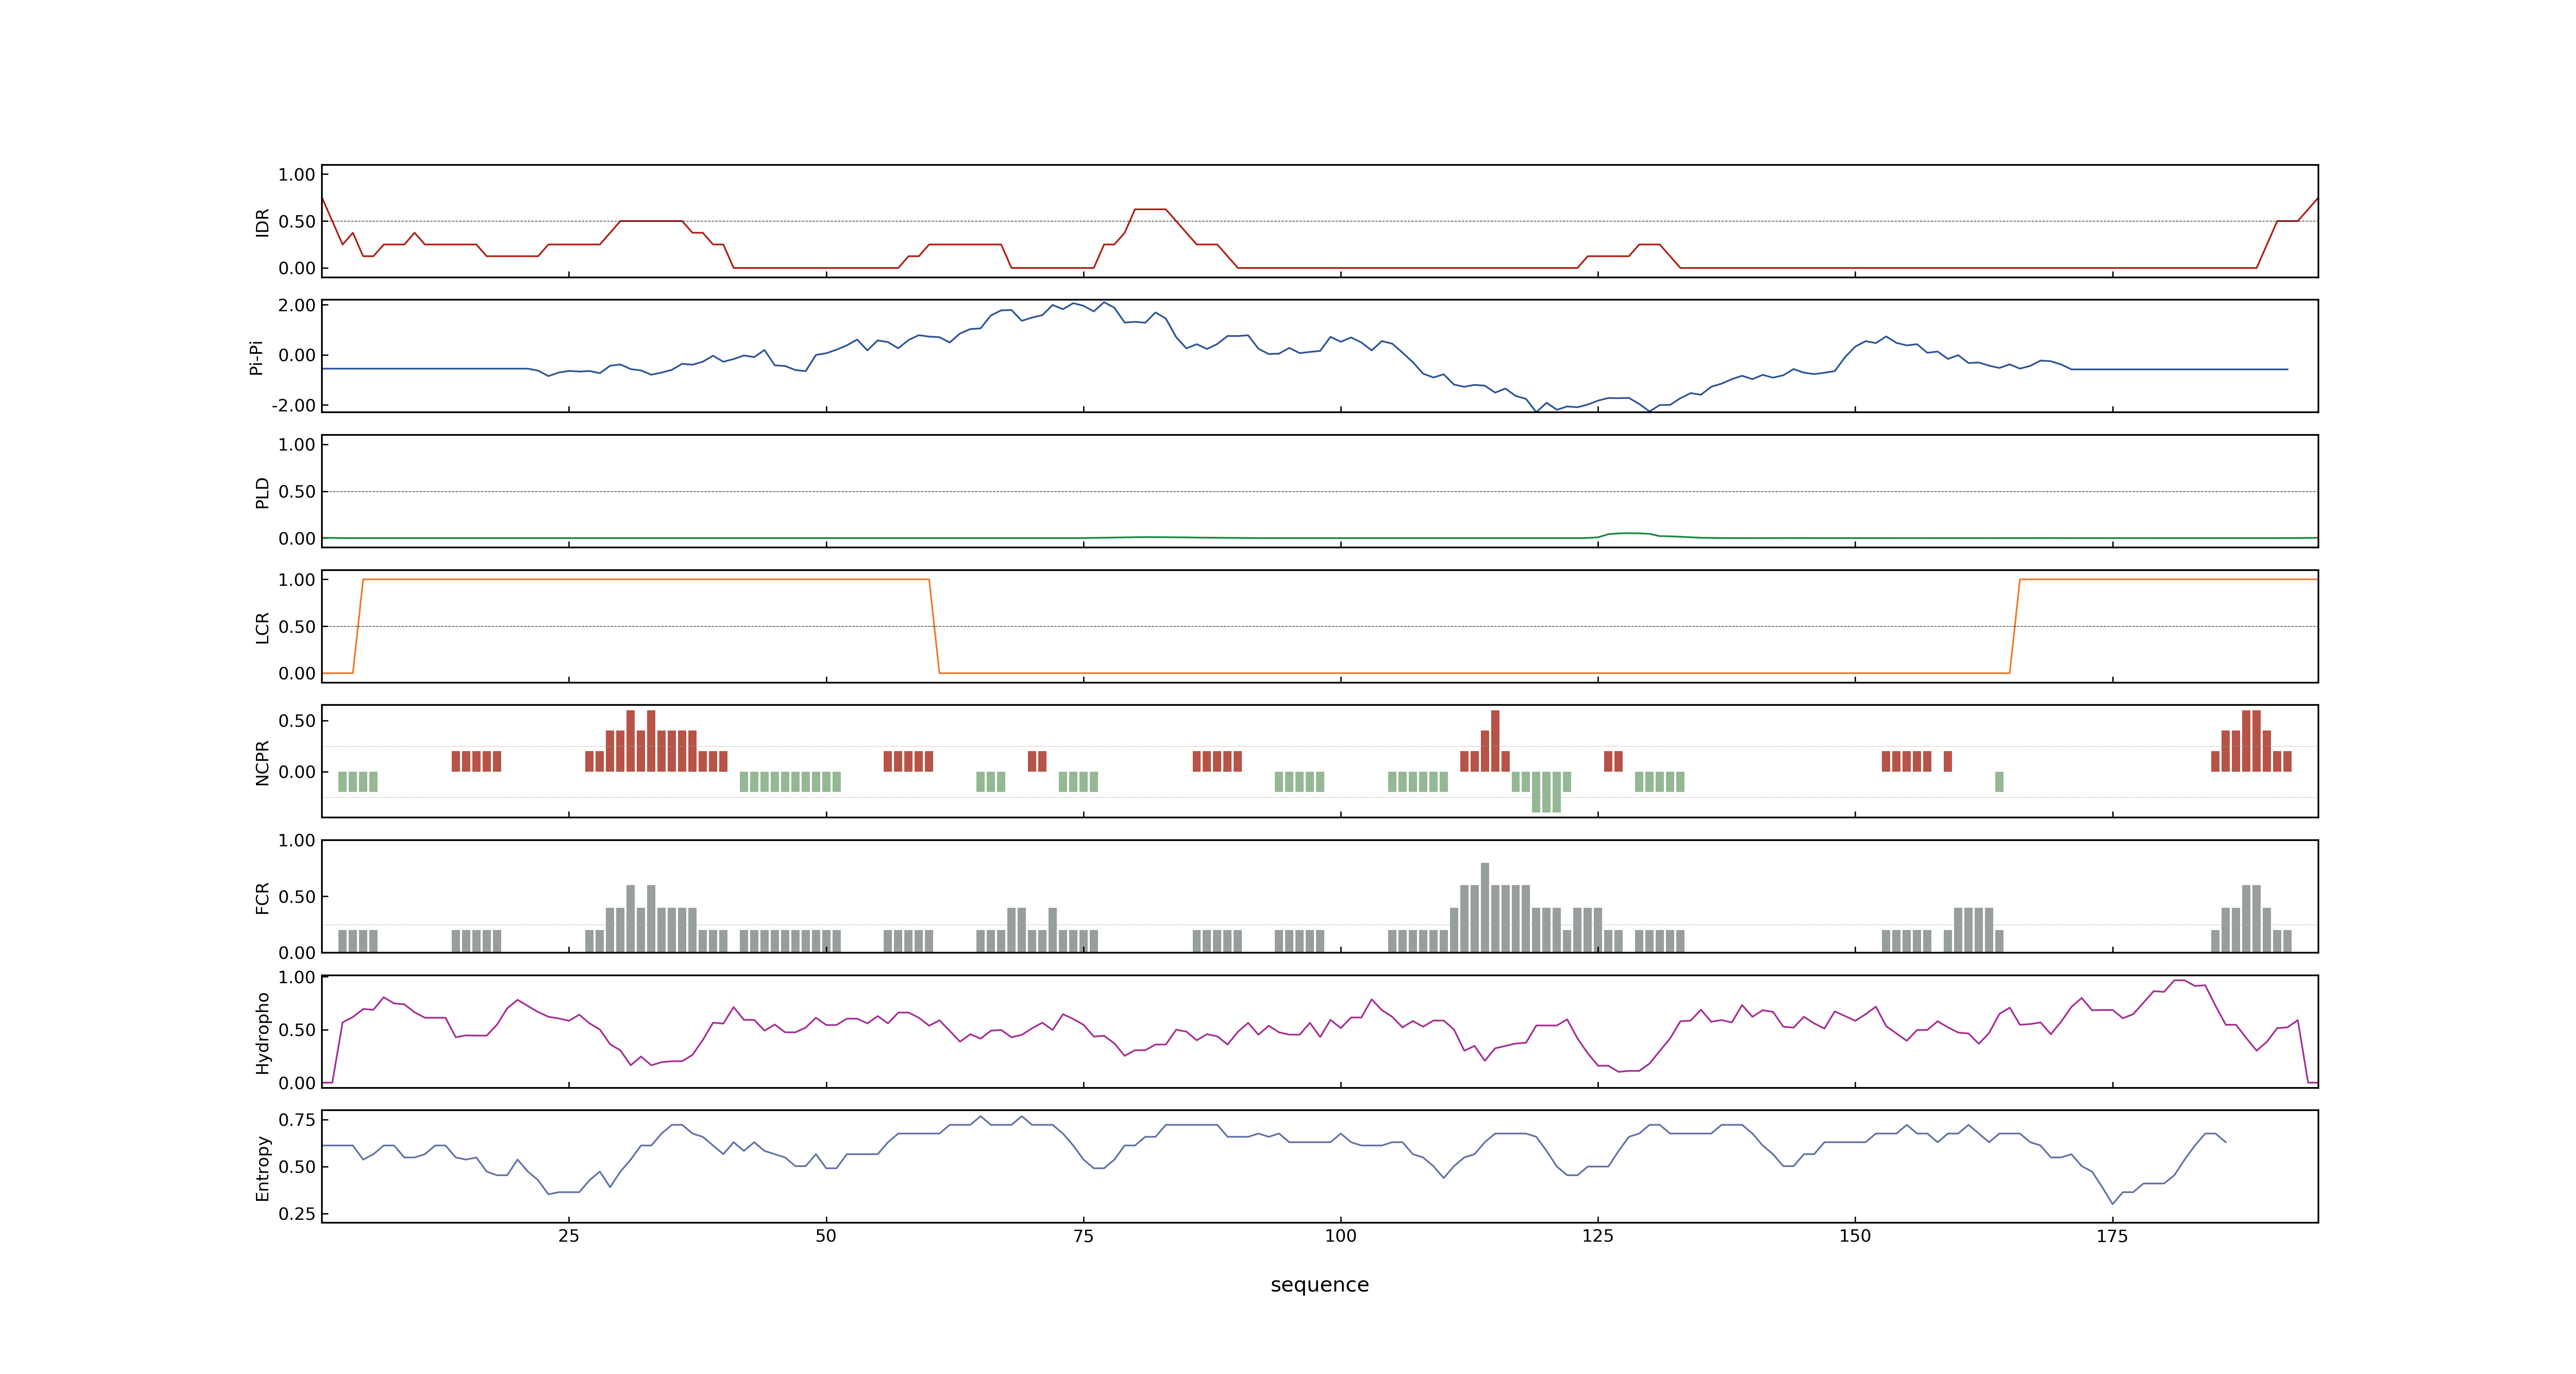
Task: Click the 1.00 tick on IDR axis
Action: (297, 175)
